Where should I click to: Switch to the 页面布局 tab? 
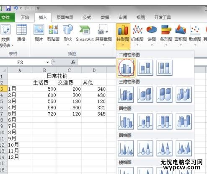[x=65, y=18]
